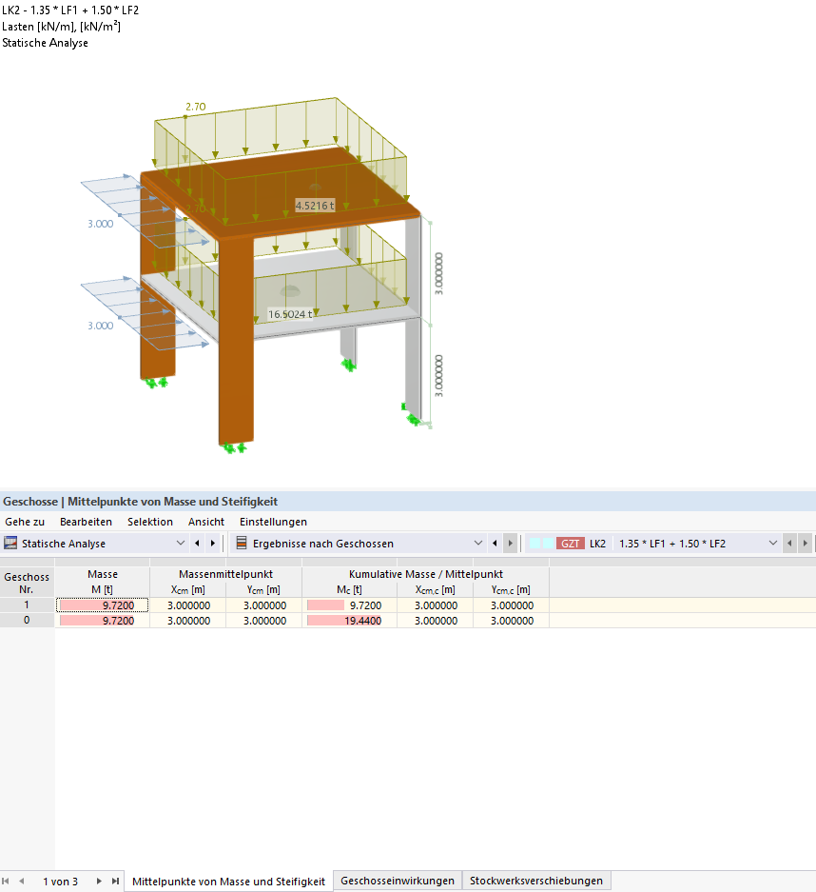Next results table arrow after Ergebnisse nach Geschossen
816x892 pixels.
click(511, 544)
